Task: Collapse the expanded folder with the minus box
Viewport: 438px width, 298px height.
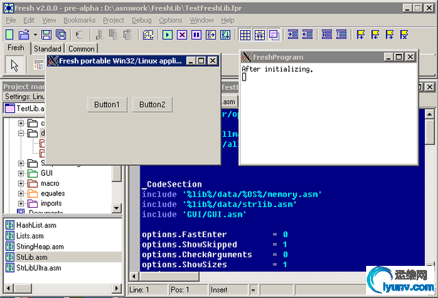Action: pyautogui.click(x=21, y=133)
